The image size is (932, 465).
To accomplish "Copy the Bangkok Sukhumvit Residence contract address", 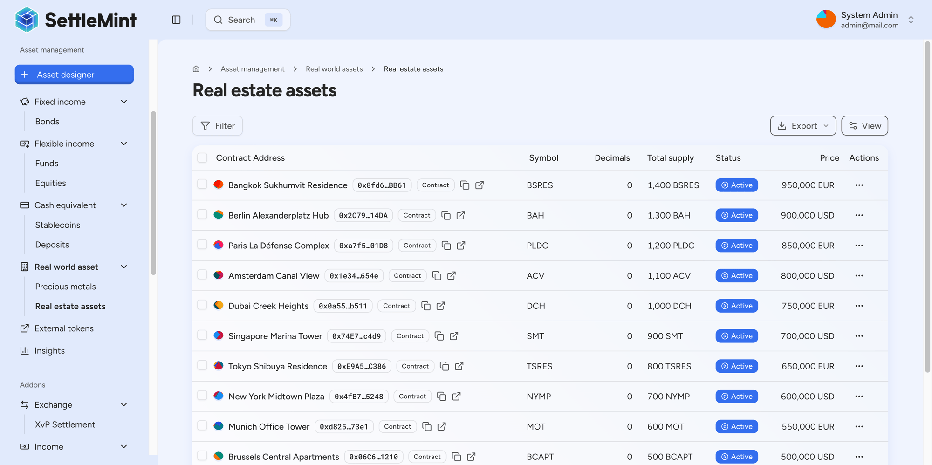I will [465, 185].
